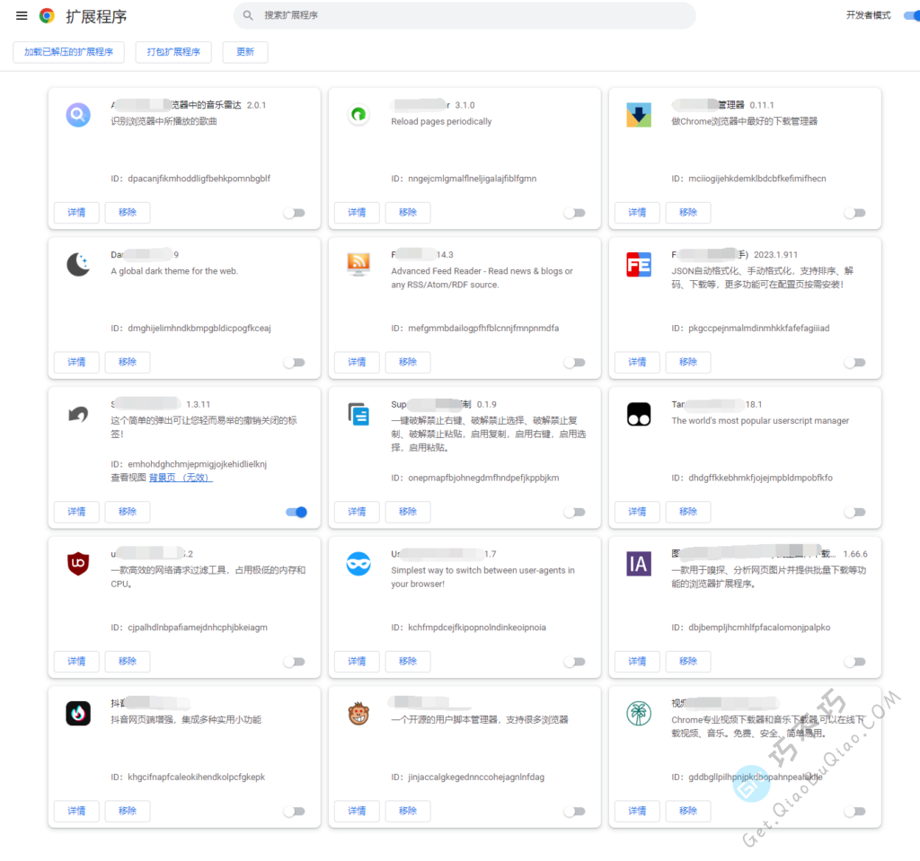Toggle off 开发者模式 switch
The image size is (920, 861).
[x=908, y=15]
